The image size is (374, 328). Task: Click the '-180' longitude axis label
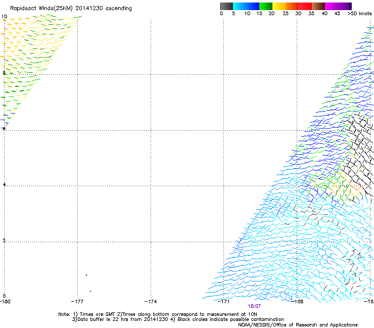pyautogui.click(x=5, y=302)
